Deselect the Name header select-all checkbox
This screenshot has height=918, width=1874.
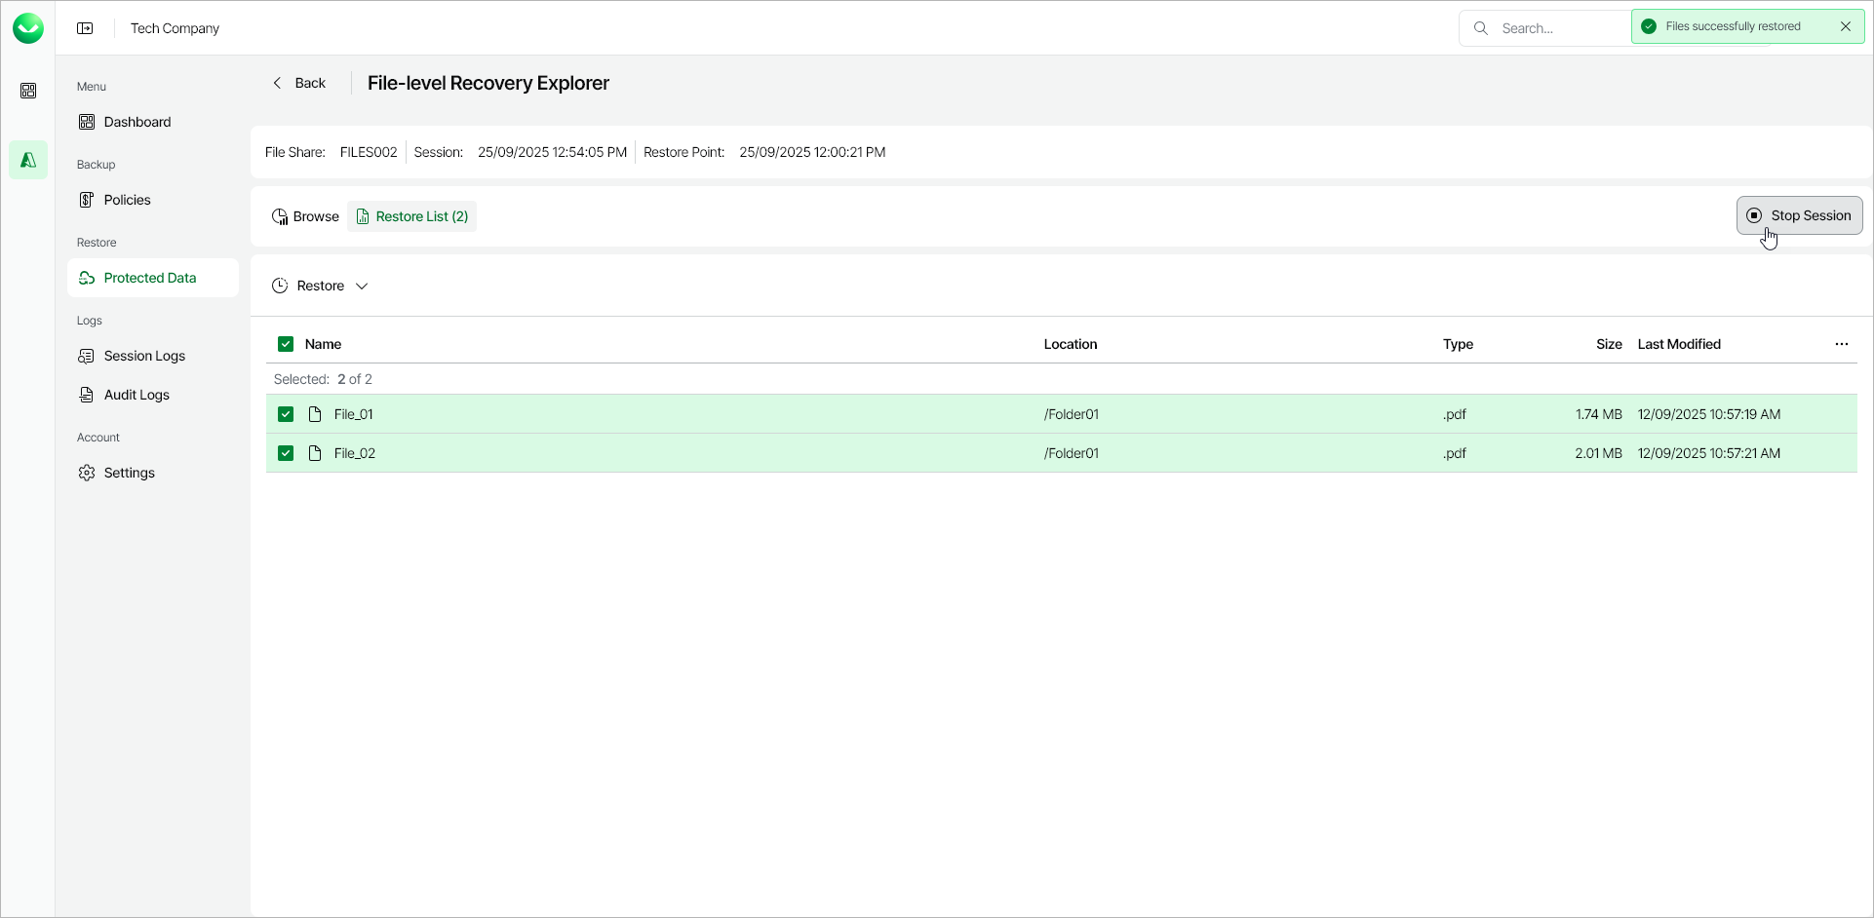(286, 343)
